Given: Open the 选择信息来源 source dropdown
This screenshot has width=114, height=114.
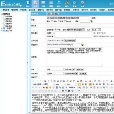Looking at the screenshot, I should [x=71, y=73].
